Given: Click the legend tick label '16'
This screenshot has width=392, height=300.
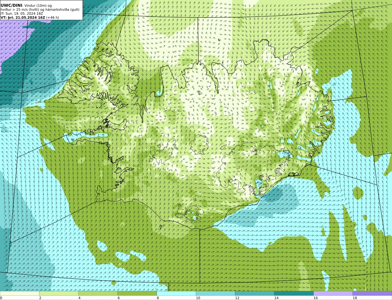Looking at the screenshot, I should (315, 298).
